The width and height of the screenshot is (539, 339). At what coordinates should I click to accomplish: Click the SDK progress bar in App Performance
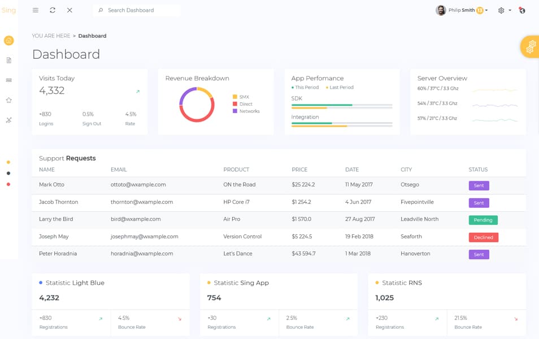pyautogui.click(x=341, y=105)
